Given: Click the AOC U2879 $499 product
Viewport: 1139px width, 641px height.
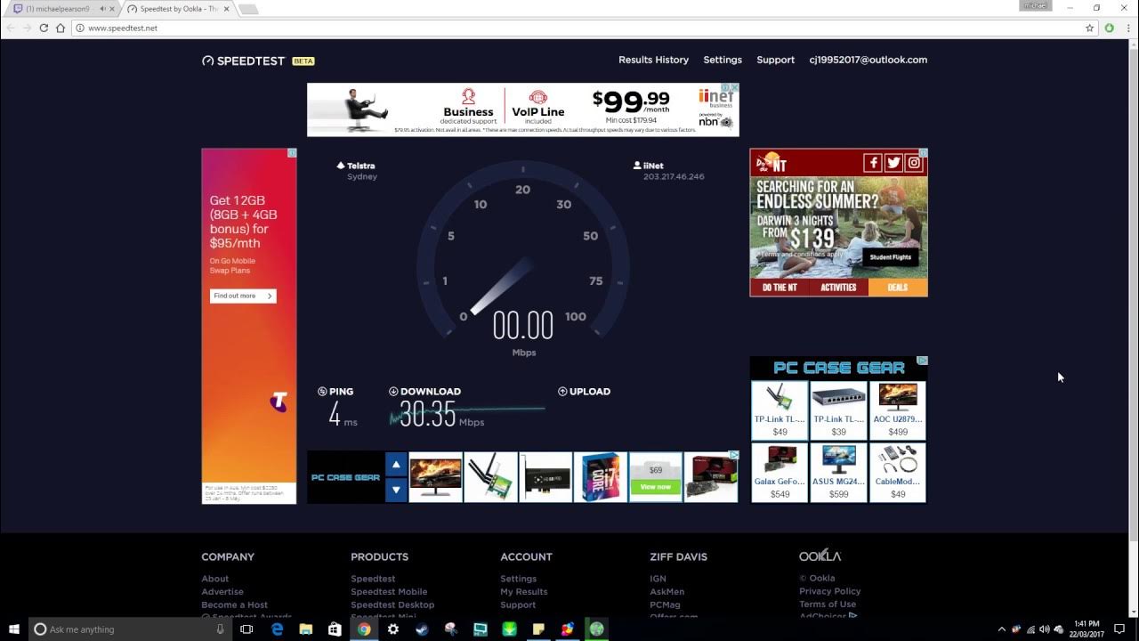Looking at the screenshot, I should click(898, 410).
